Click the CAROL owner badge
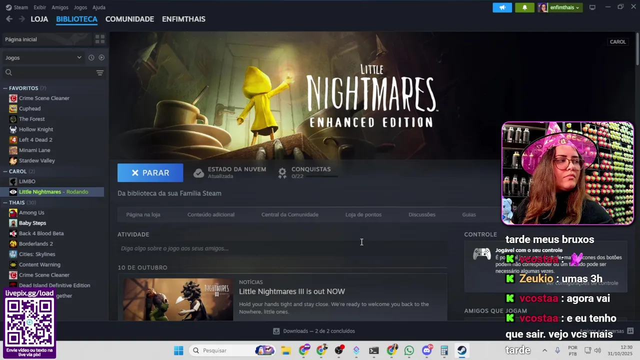The width and height of the screenshot is (640, 360). (x=617, y=42)
